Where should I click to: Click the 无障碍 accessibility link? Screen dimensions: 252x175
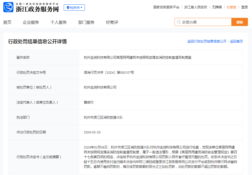(x=217, y=7)
